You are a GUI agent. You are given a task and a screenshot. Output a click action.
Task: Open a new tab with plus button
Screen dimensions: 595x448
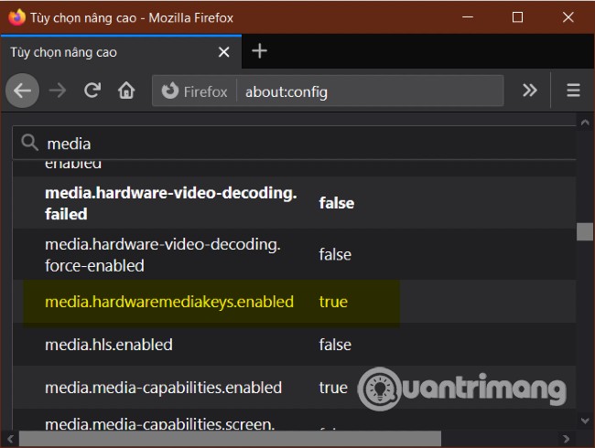pyautogui.click(x=260, y=51)
